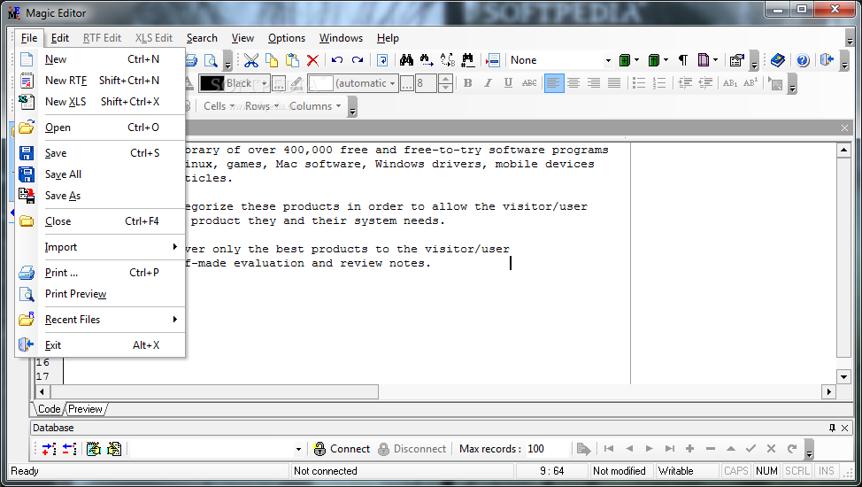Click the Numbered list icon

pyautogui.click(x=659, y=83)
